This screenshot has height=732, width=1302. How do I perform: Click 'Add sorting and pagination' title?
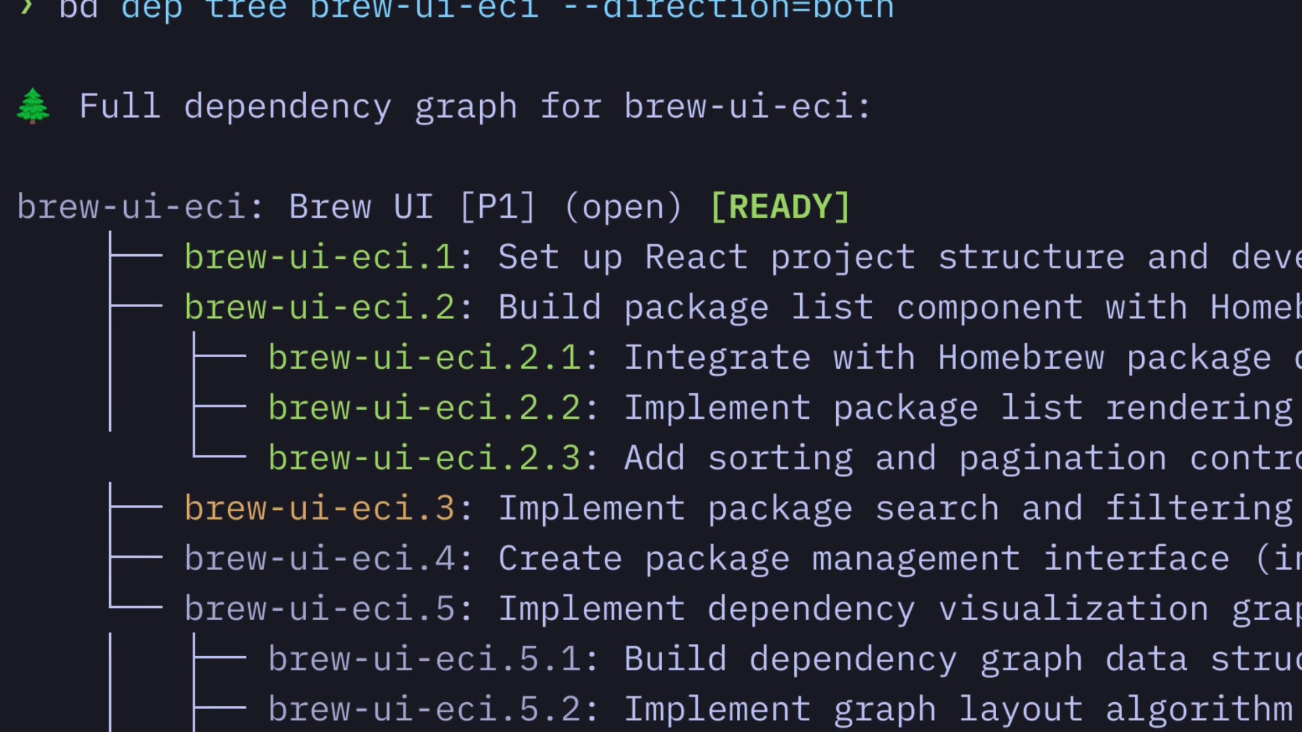pos(895,459)
